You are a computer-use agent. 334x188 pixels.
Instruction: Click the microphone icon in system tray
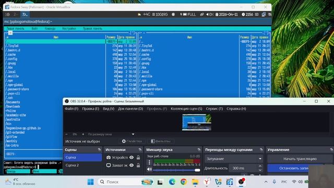tap(274, 182)
